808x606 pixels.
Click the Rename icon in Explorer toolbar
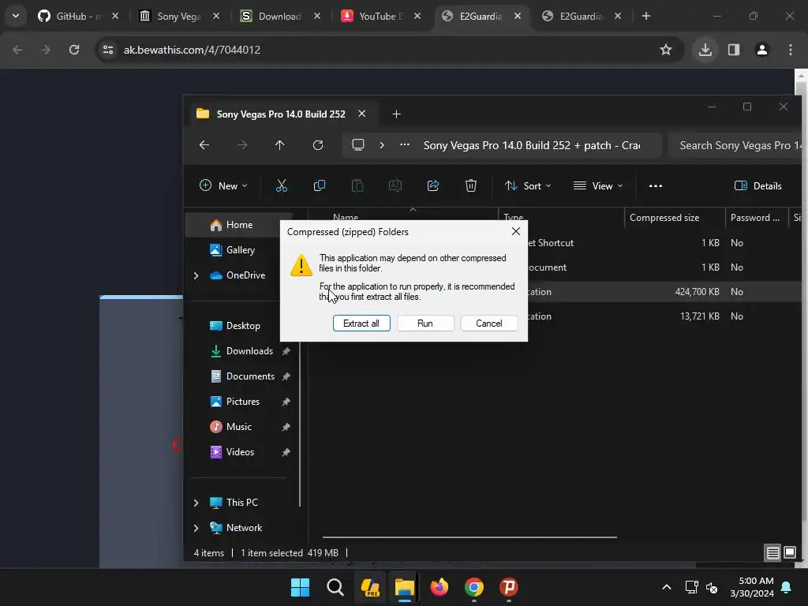(395, 185)
